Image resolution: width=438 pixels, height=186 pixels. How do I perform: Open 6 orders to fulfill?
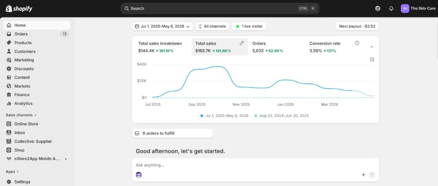click(x=172, y=133)
